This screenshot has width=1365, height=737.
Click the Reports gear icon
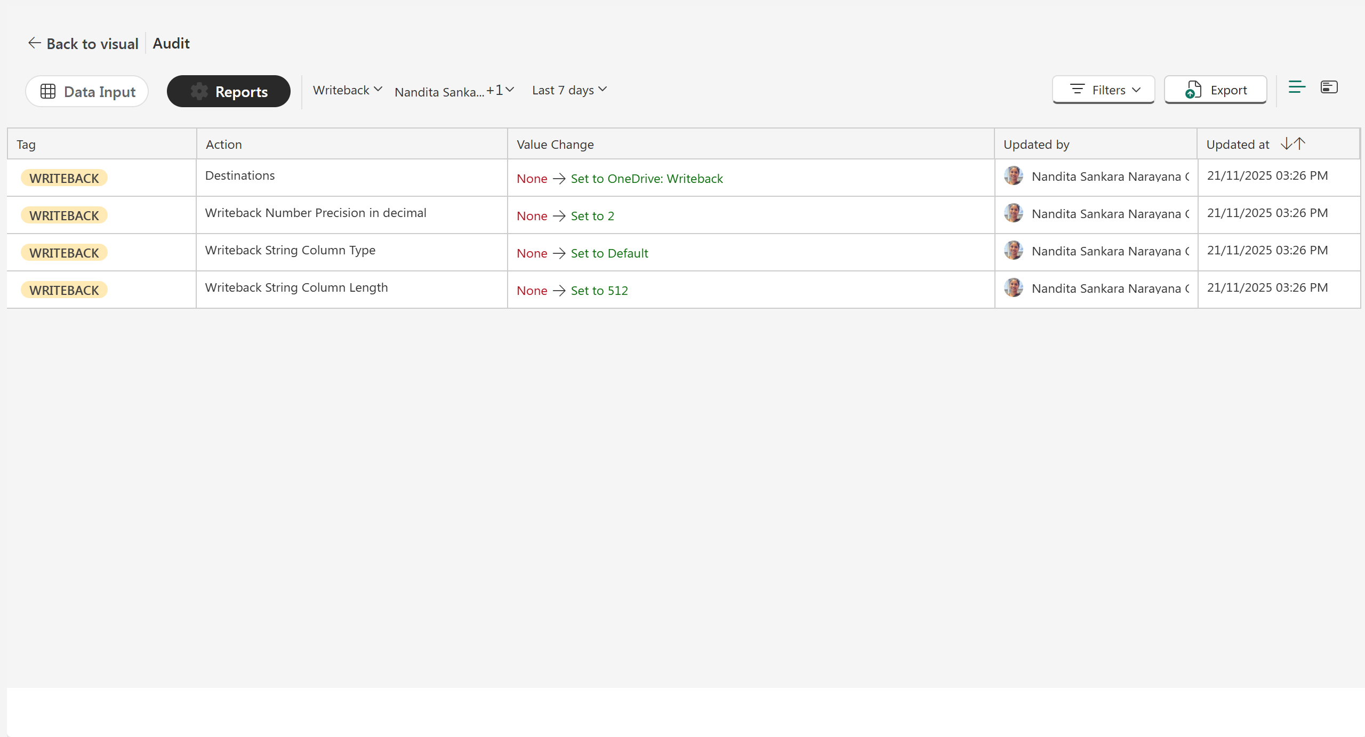pyautogui.click(x=199, y=91)
